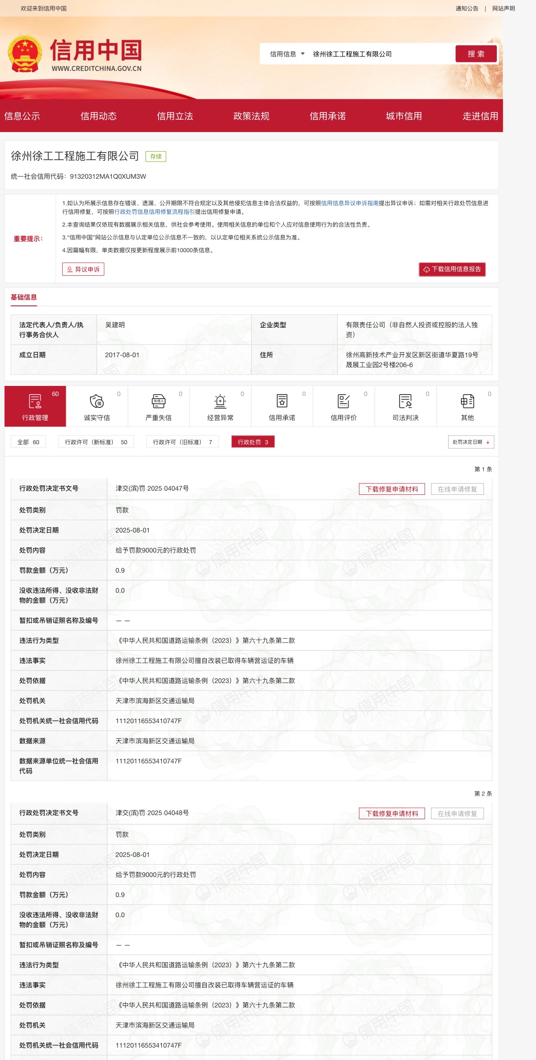Go to 走进信用 in the navigation bar
This screenshot has width=536, height=1060.
point(481,116)
